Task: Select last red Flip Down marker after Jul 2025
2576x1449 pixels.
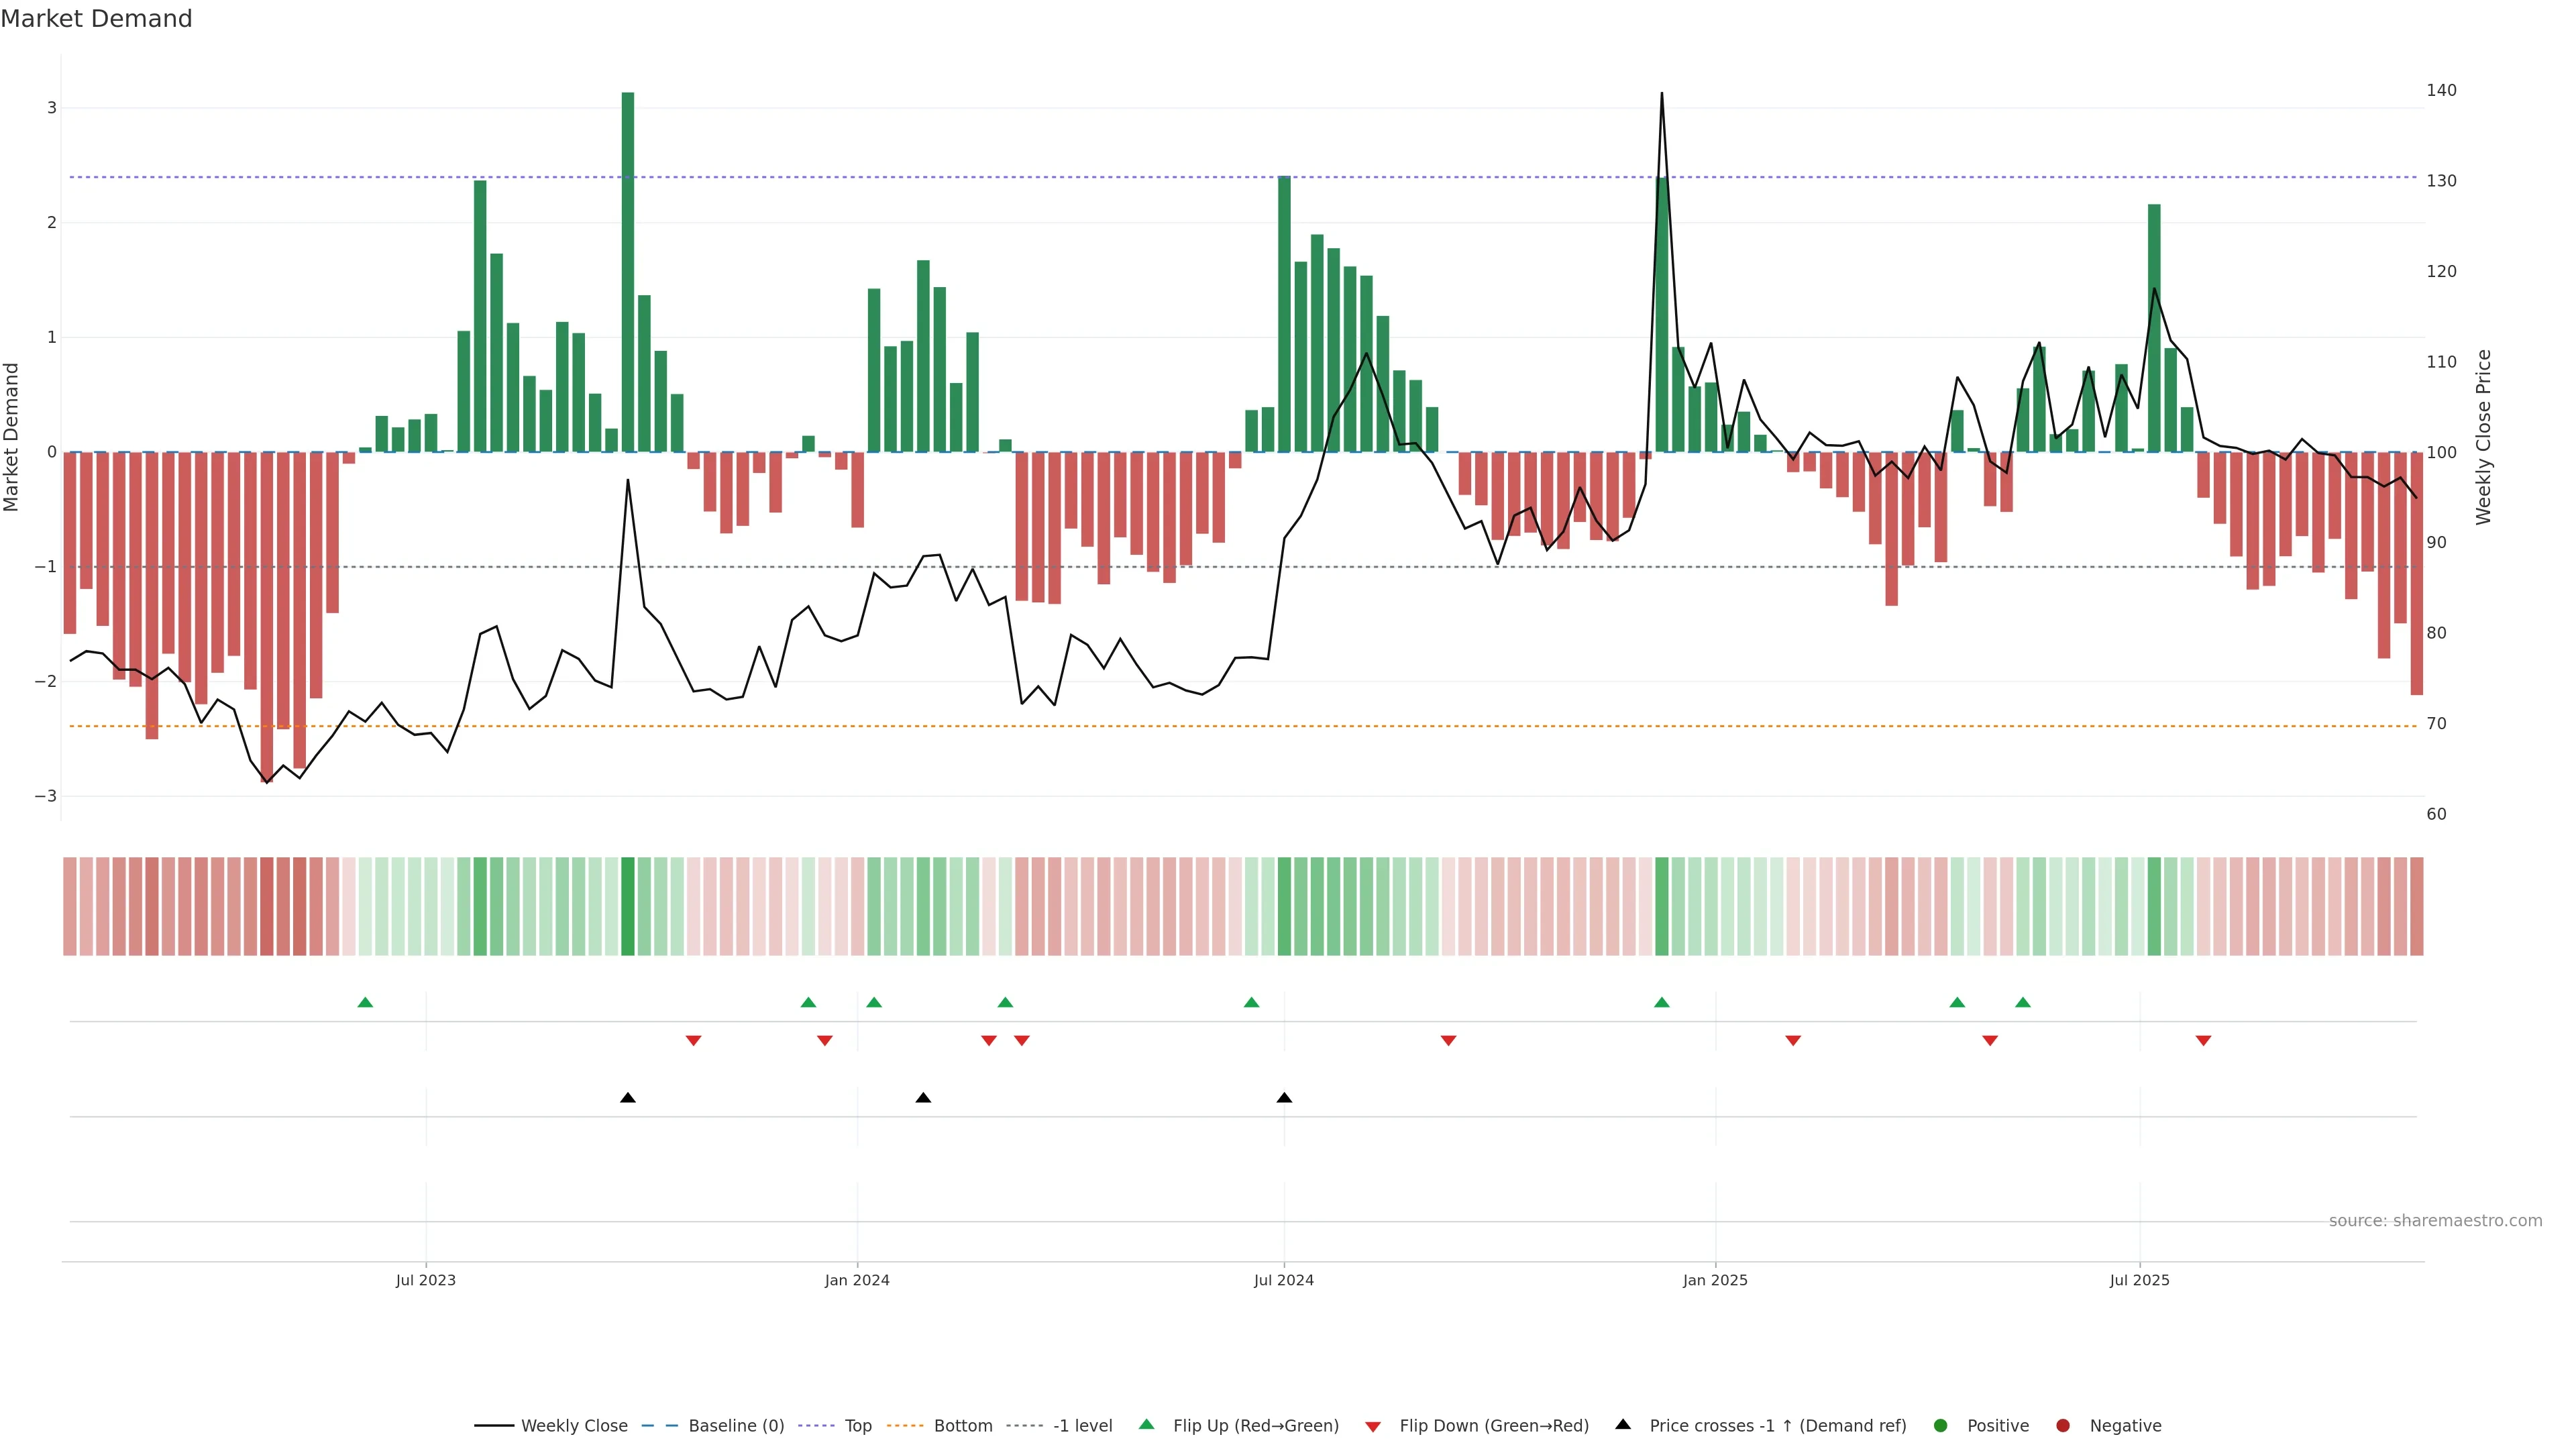Action: click(x=2203, y=1041)
